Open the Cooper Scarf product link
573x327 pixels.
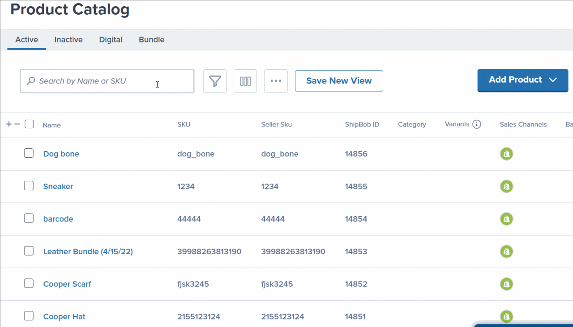pos(67,284)
